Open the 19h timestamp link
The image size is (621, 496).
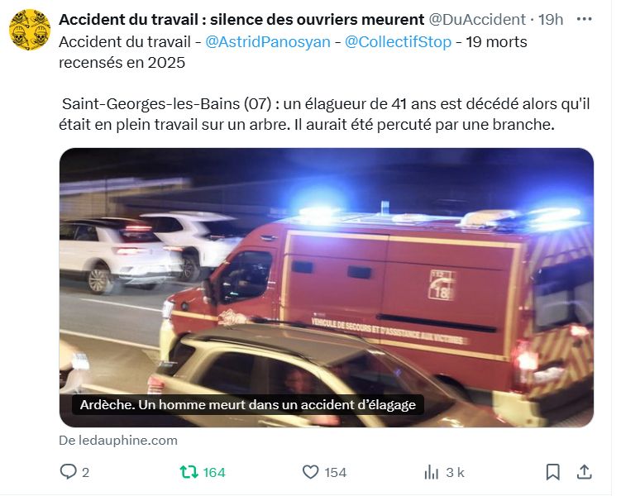pos(551,19)
